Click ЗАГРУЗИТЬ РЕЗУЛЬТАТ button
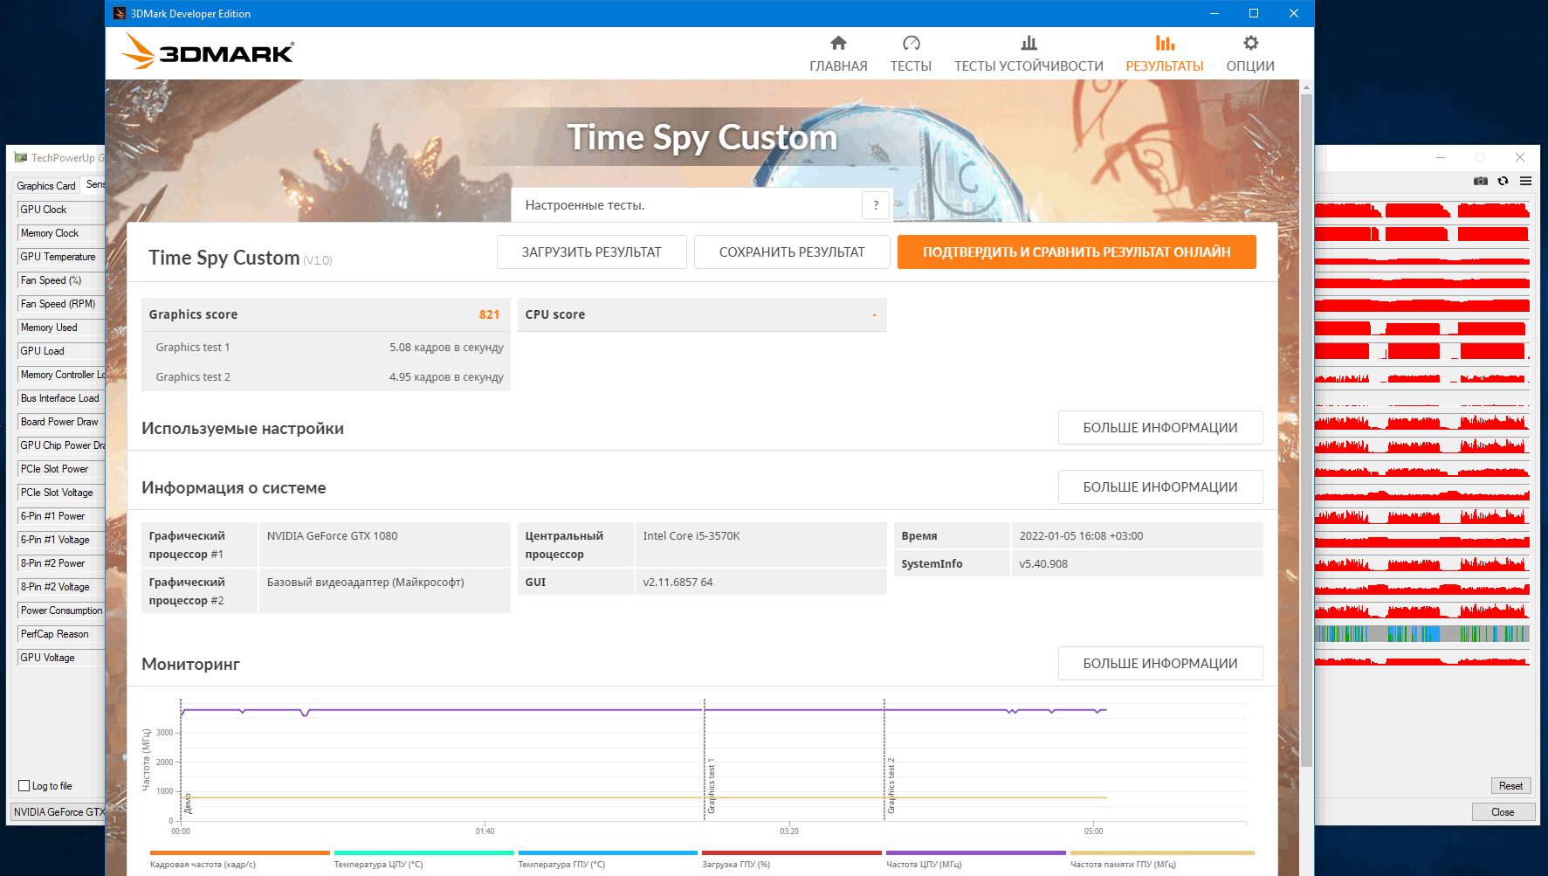The image size is (1548, 876). [591, 252]
